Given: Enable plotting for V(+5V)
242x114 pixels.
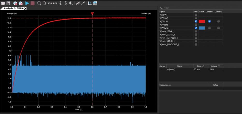Looking at the screenshot, I should [196, 15].
